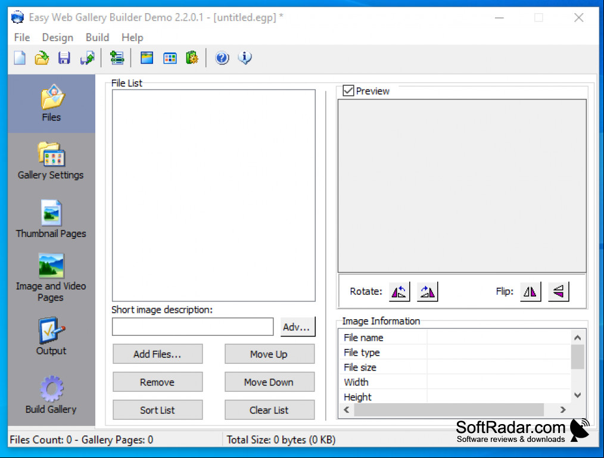Open the File menu
604x458 pixels.
coord(22,38)
